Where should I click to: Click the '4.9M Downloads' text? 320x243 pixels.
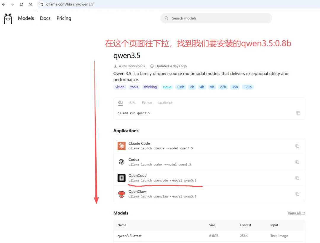132,66
